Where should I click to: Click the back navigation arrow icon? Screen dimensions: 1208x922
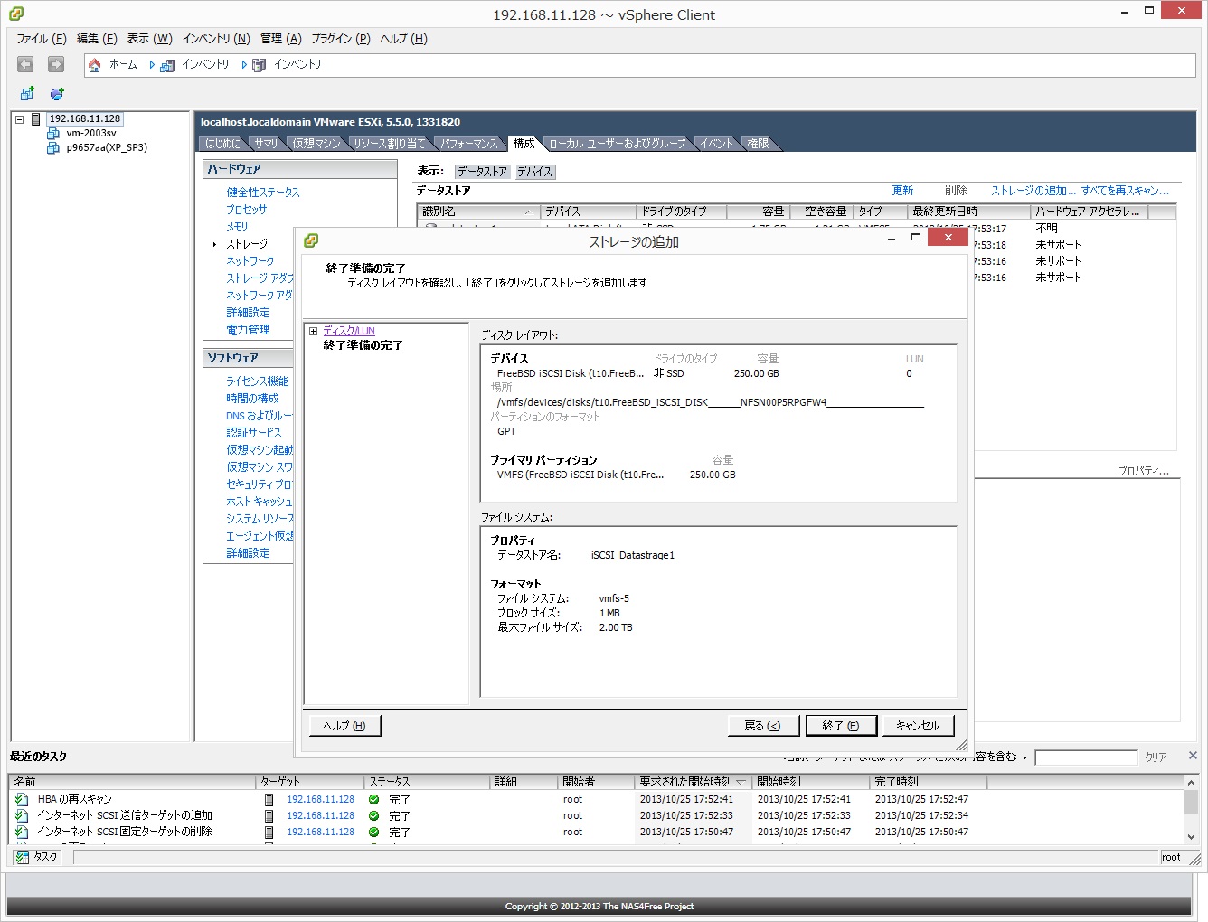pos(25,64)
